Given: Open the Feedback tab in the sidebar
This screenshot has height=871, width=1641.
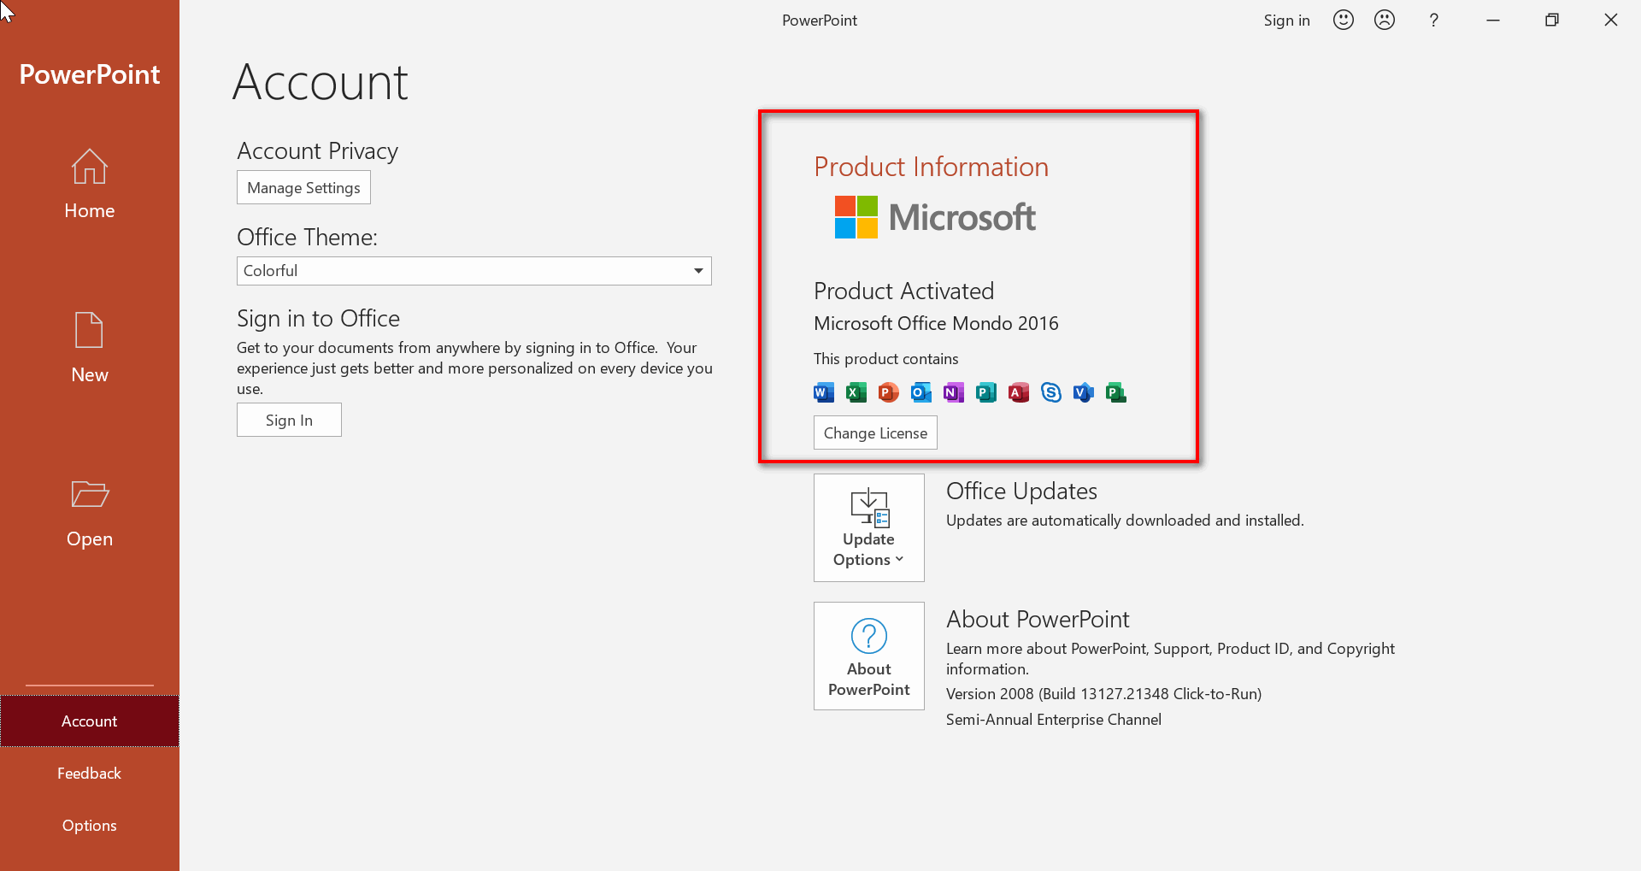Looking at the screenshot, I should (x=89, y=773).
